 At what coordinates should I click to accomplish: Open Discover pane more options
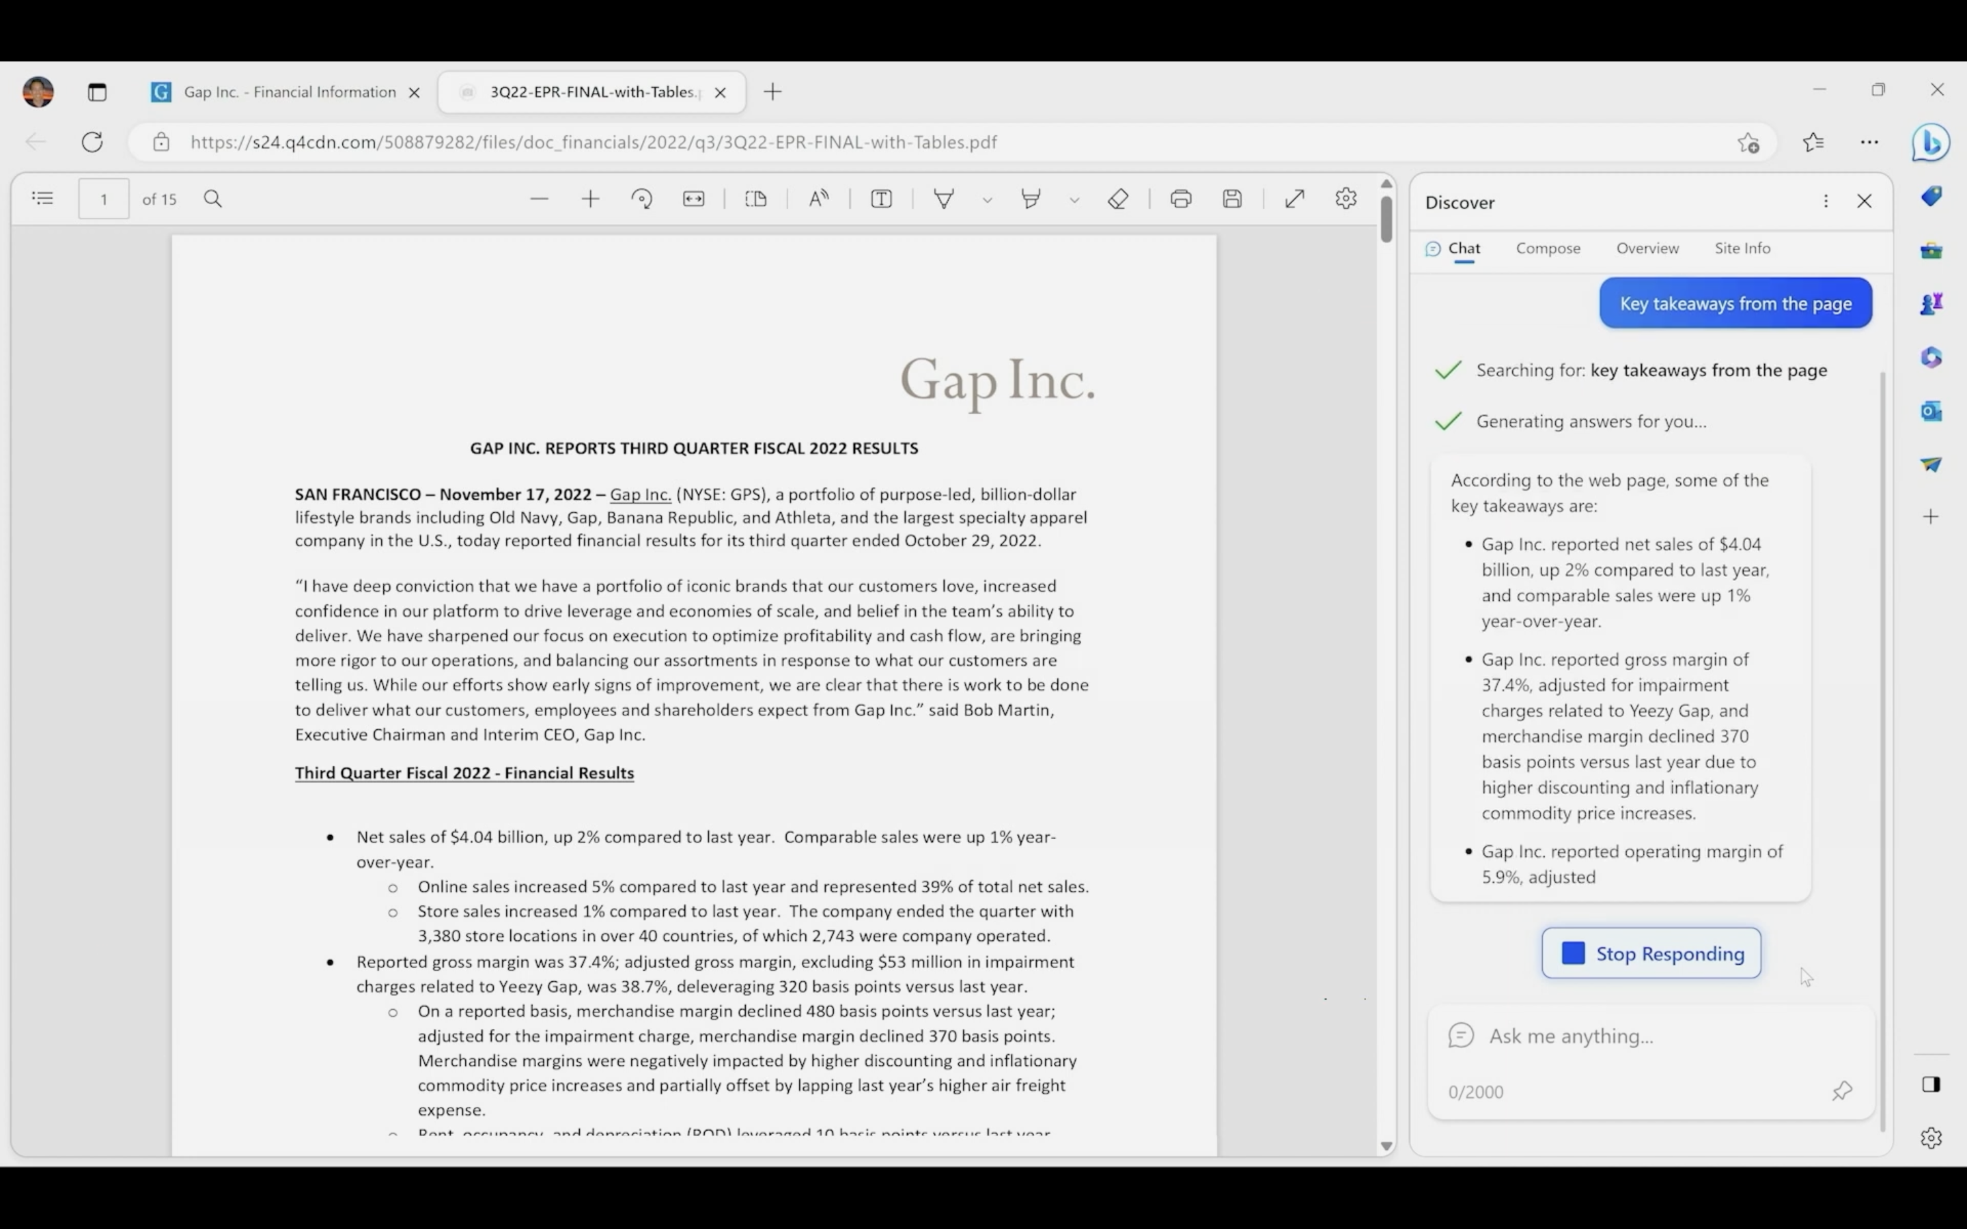click(x=1826, y=201)
